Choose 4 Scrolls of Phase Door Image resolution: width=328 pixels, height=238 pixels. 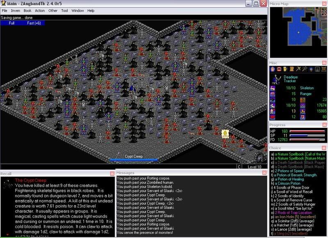[x=290, y=187]
